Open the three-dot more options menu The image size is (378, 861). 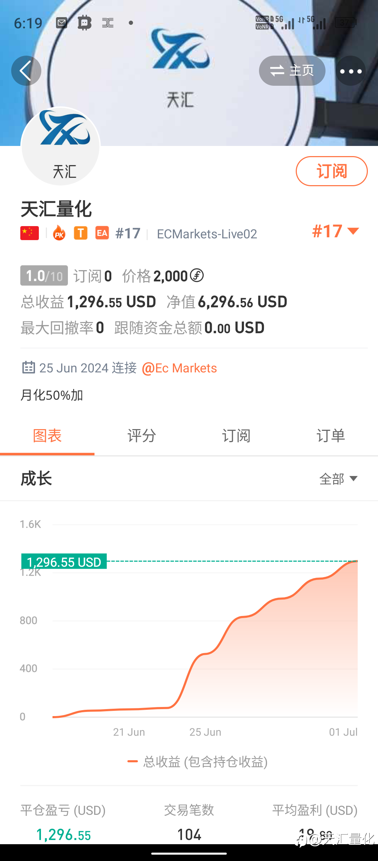[x=351, y=71]
